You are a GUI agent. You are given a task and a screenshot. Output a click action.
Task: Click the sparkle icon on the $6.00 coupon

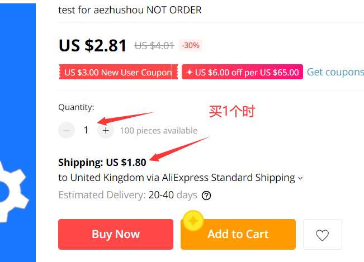click(190, 73)
